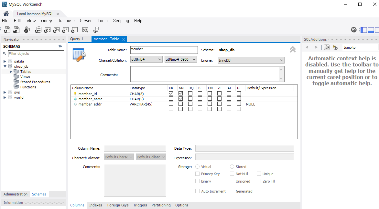Open the utf8mb4_0900 collation dropdown
Viewport: 379px width, 209px height.
(x=180, y=59)
